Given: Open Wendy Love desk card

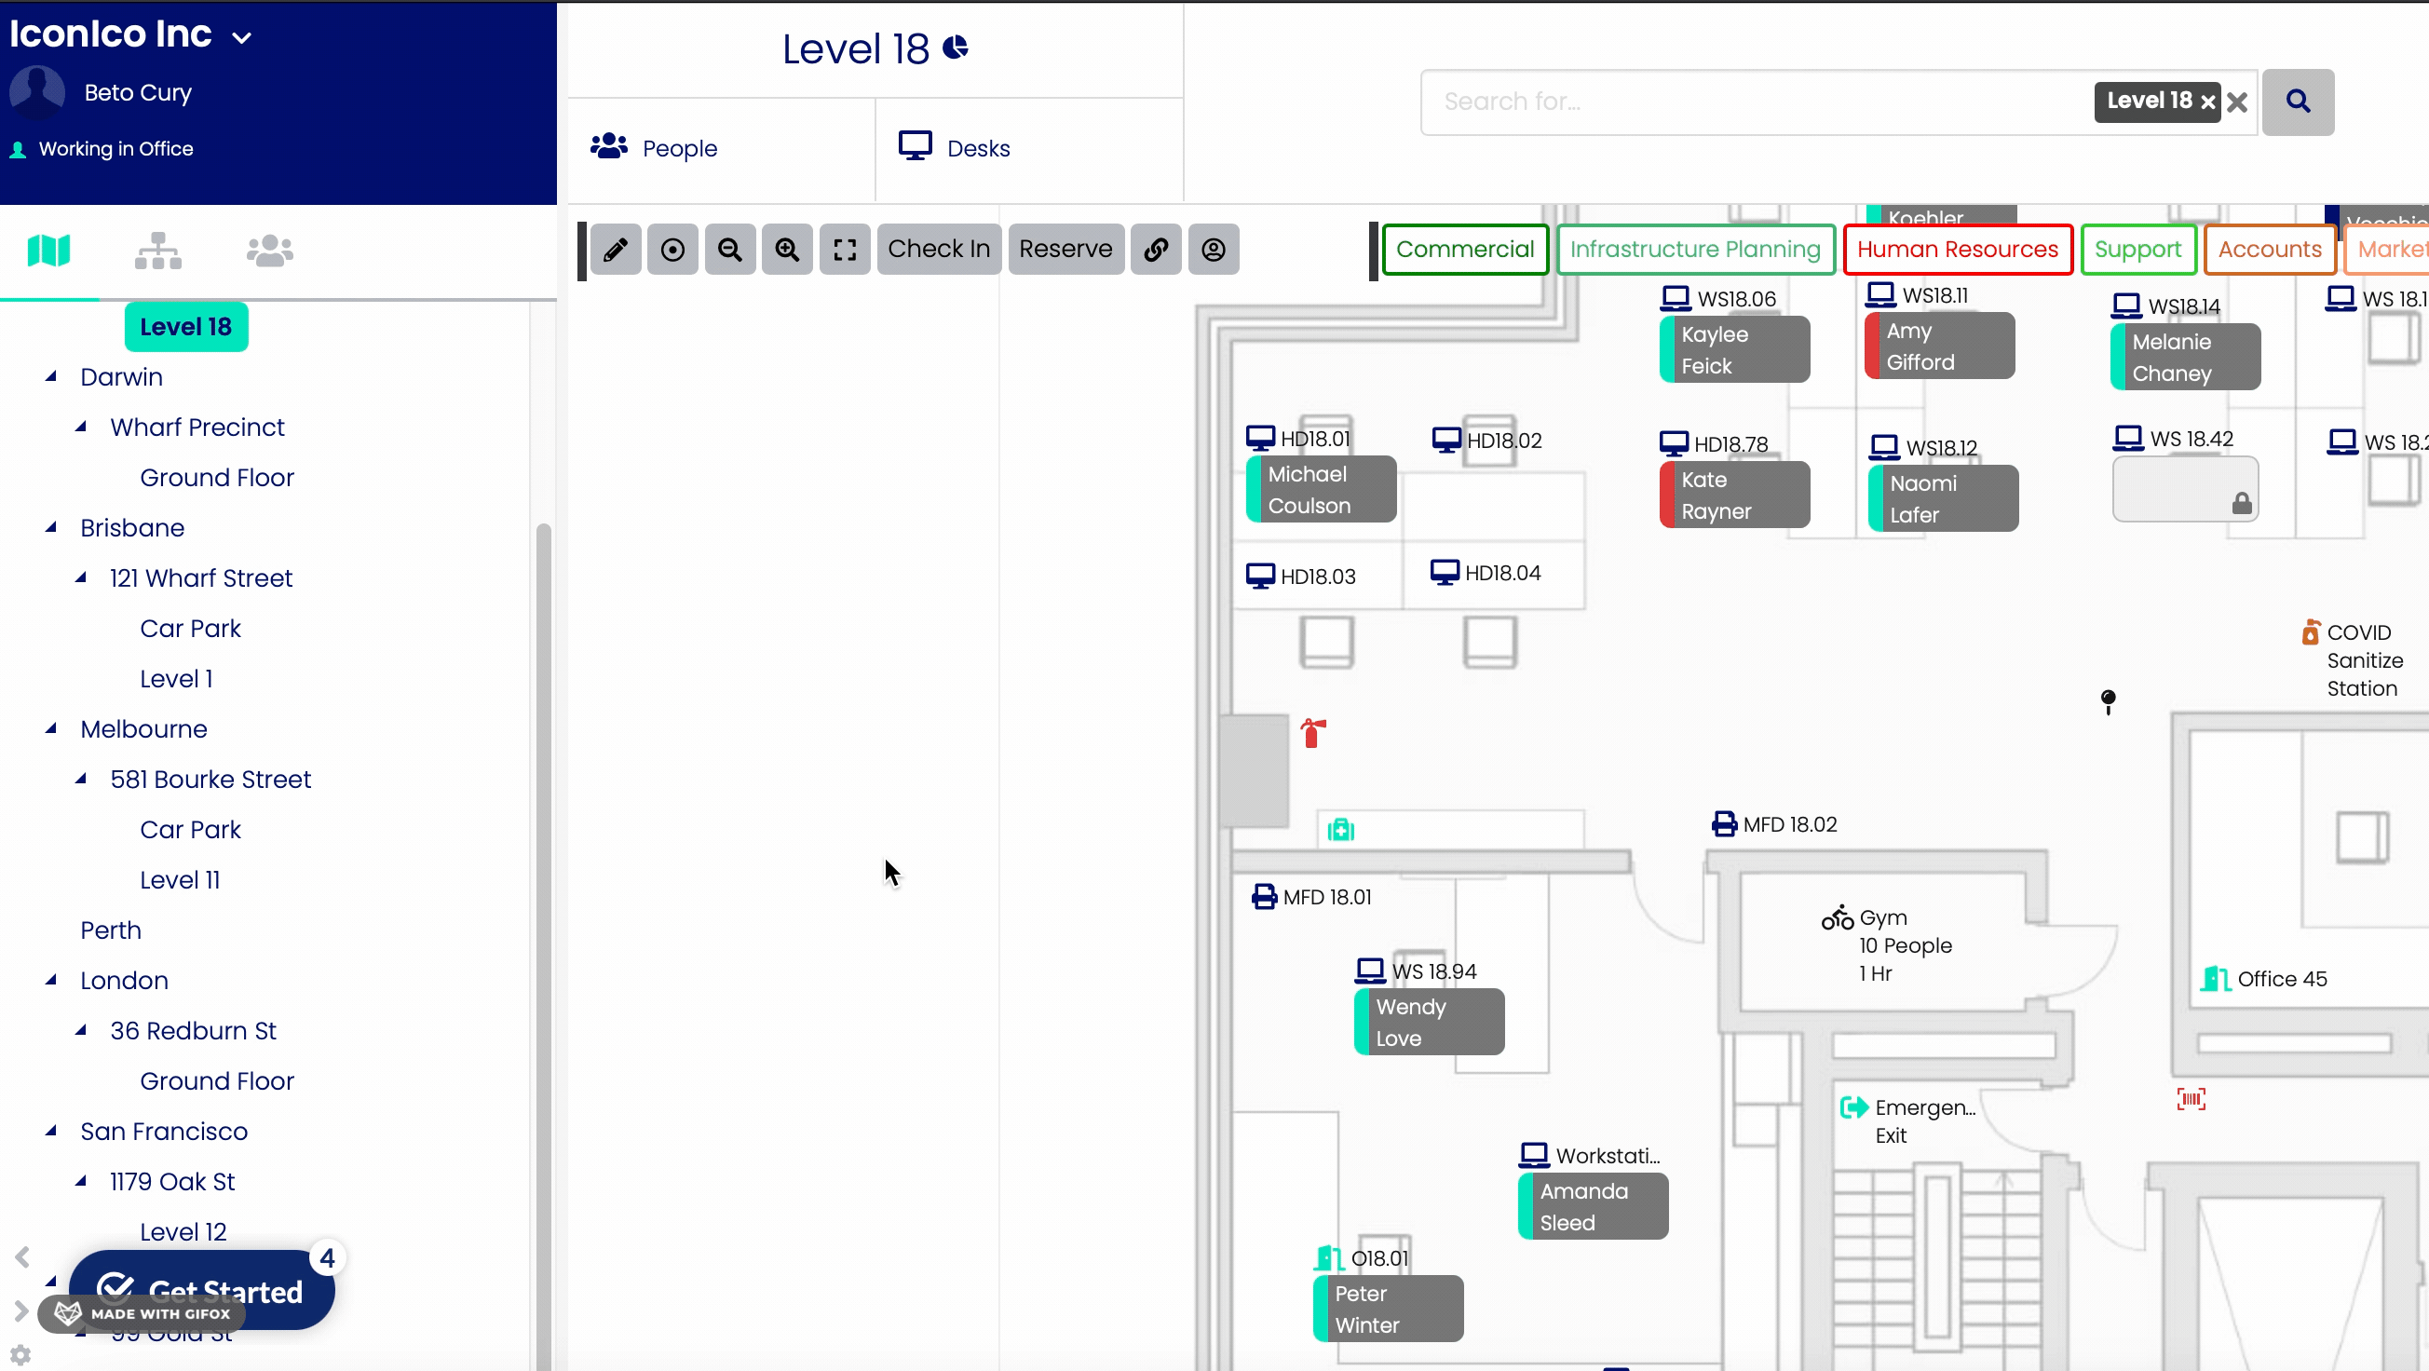Looking at the screenshot, I should pos(1429,1021).
